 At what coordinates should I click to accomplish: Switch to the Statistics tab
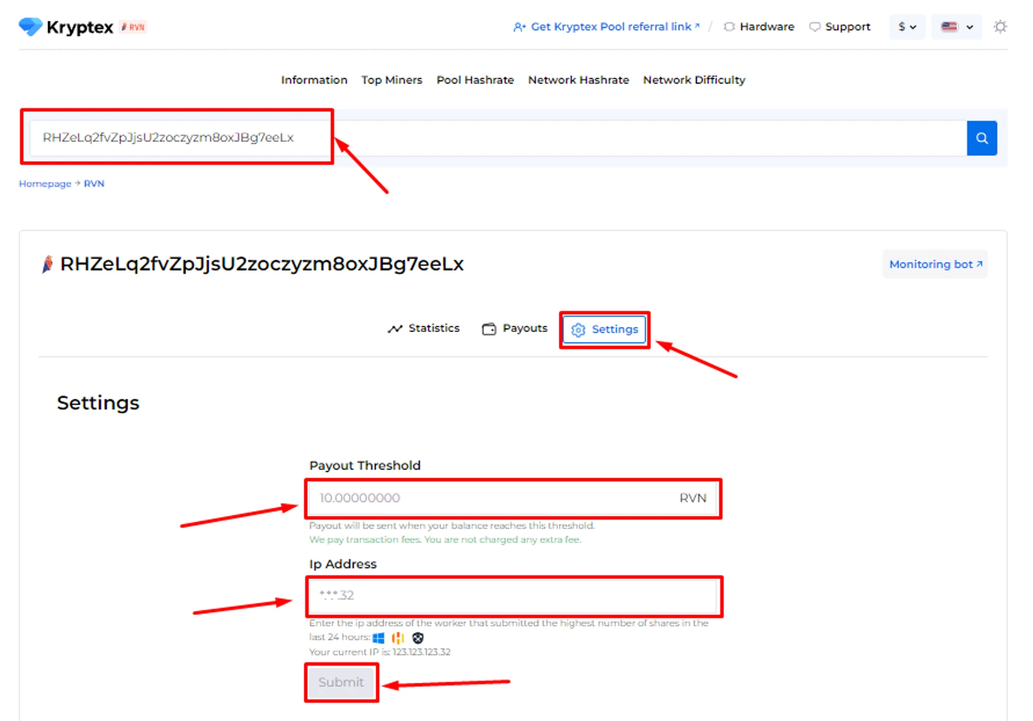point(424,328)
